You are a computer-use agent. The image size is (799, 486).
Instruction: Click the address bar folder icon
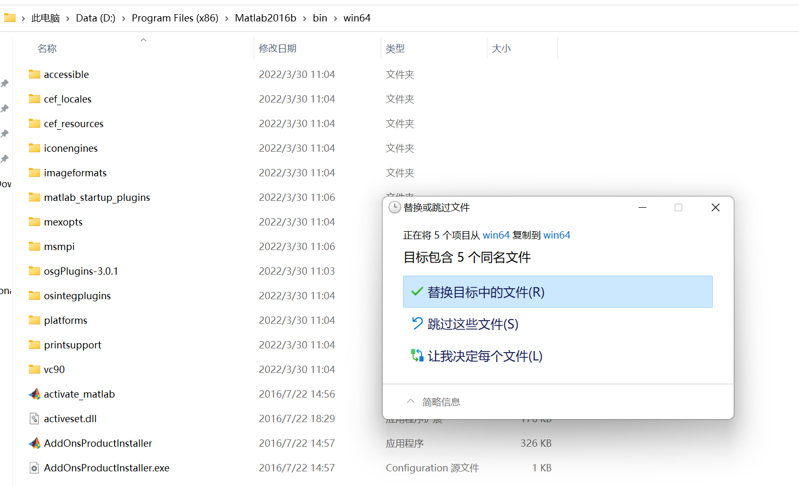tap(10, 18)
